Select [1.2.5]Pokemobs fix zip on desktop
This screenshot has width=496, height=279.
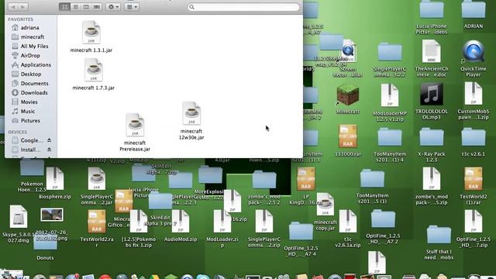coord(139,222)
